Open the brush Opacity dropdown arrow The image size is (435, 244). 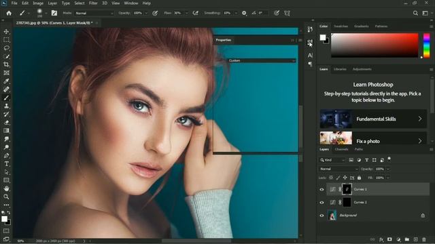pos(146,13)
